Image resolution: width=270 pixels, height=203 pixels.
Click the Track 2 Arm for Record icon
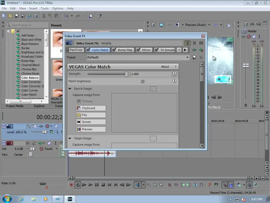[x=27, y=143]
